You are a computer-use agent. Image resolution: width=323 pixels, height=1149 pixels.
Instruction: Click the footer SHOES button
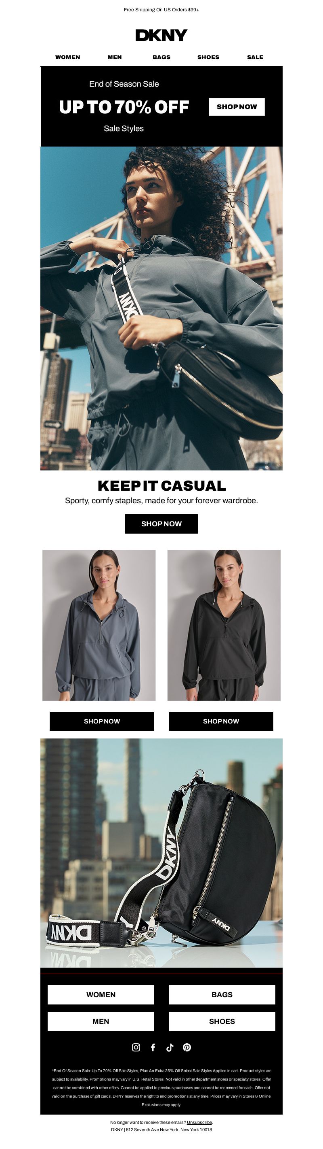coord(222,1021)
